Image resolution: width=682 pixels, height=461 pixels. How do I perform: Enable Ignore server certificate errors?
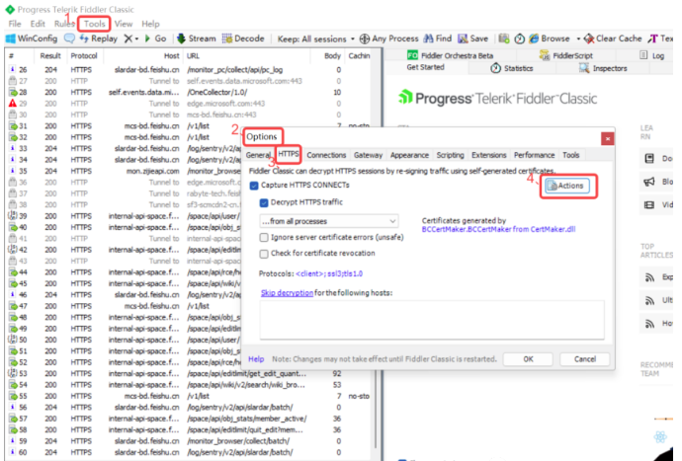[x=264, y=237]
